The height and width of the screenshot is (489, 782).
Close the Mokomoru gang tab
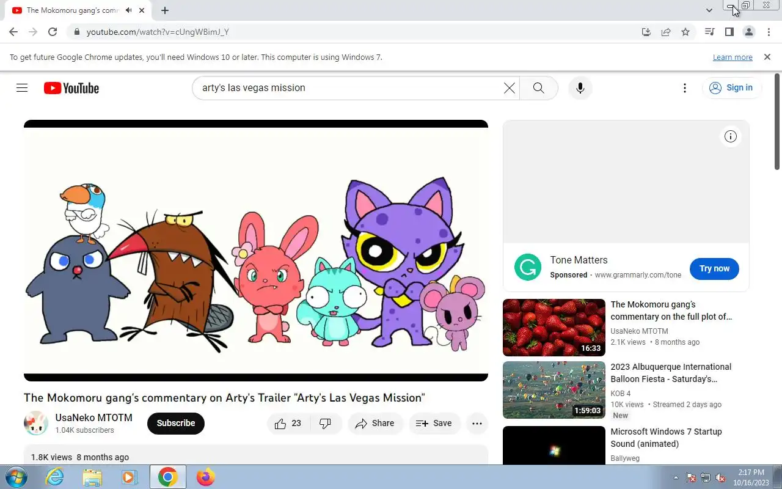pyautogui.click(x=142, y=10)
